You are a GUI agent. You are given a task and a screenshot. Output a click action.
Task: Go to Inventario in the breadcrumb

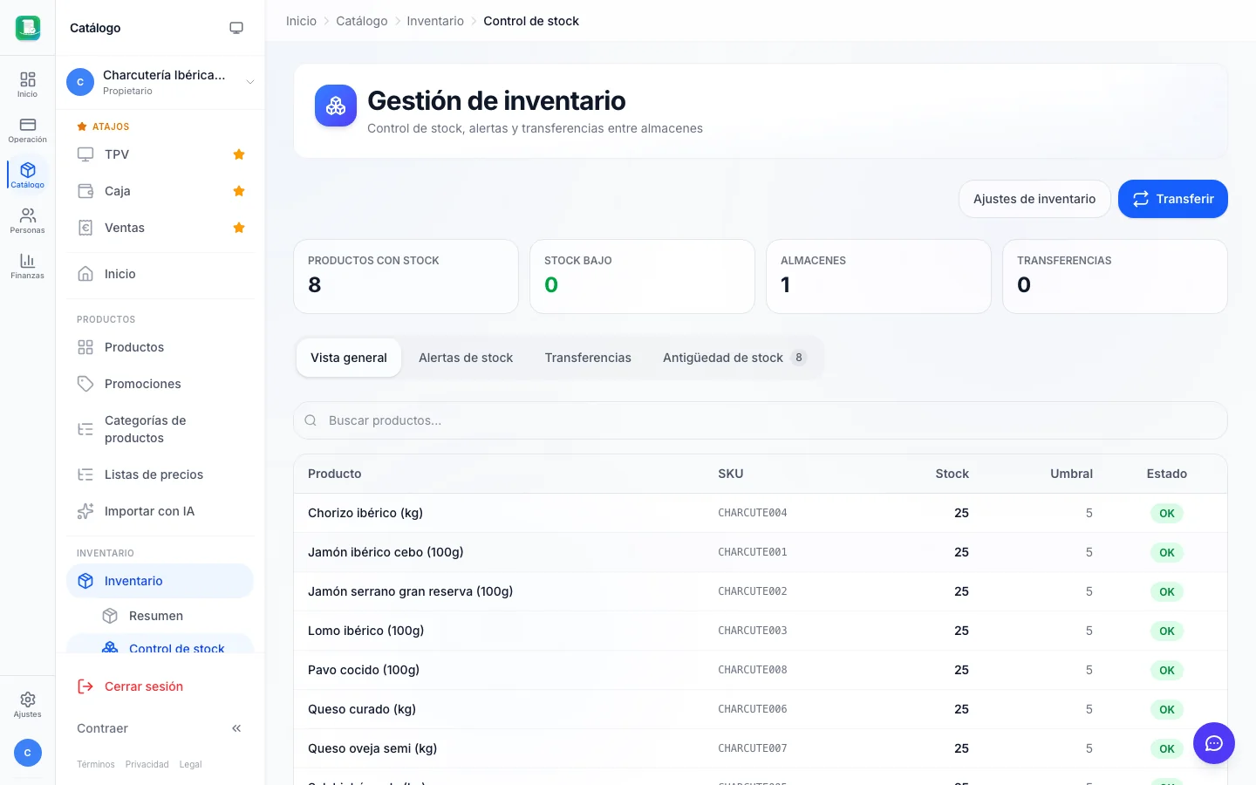(435, 21)
